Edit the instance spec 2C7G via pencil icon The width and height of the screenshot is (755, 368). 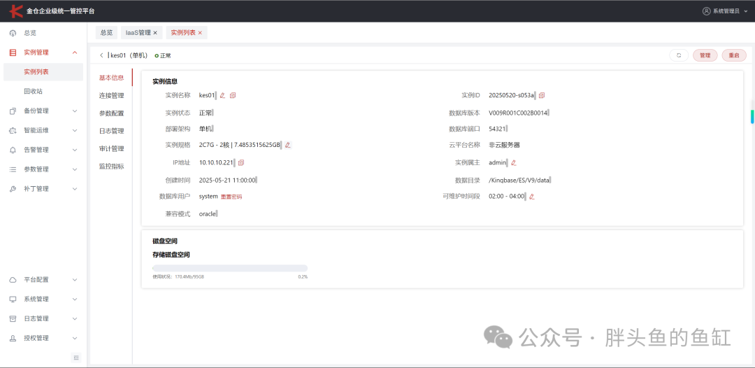click(288, 145)
